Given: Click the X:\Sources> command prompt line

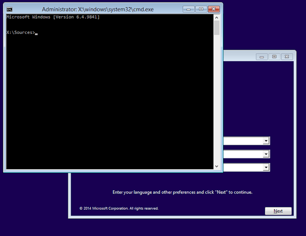Looking at the screenshot, I should (22, 32).
